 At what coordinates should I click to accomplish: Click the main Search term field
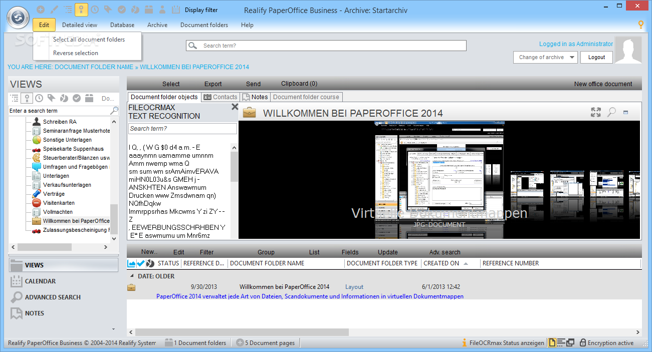[x=326, y=46]
